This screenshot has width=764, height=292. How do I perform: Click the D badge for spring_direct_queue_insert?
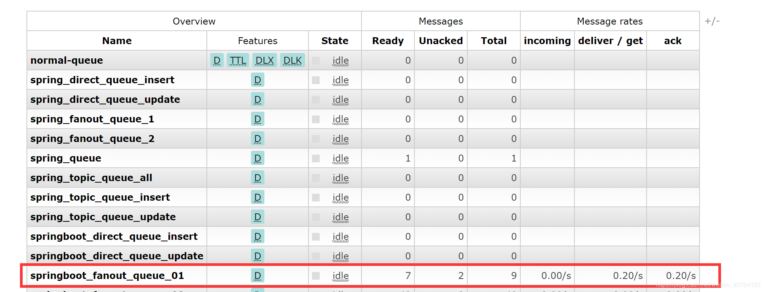click(257, 80)
